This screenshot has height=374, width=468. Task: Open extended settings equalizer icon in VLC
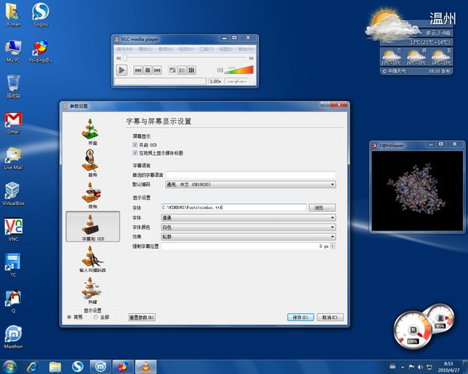click(x=191, y=70)
